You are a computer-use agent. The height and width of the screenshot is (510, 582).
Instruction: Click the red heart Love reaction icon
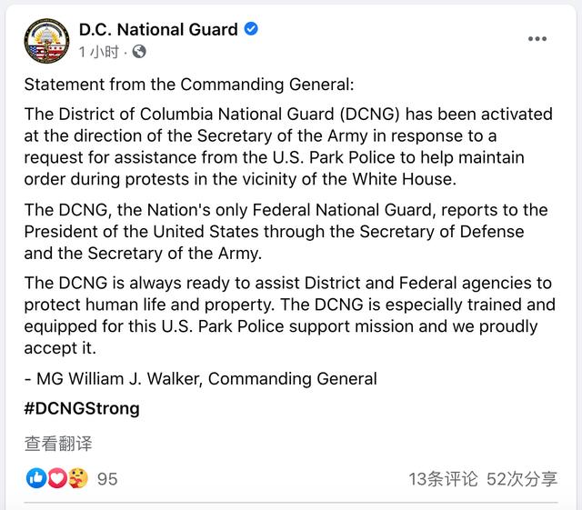click(57, 477)
